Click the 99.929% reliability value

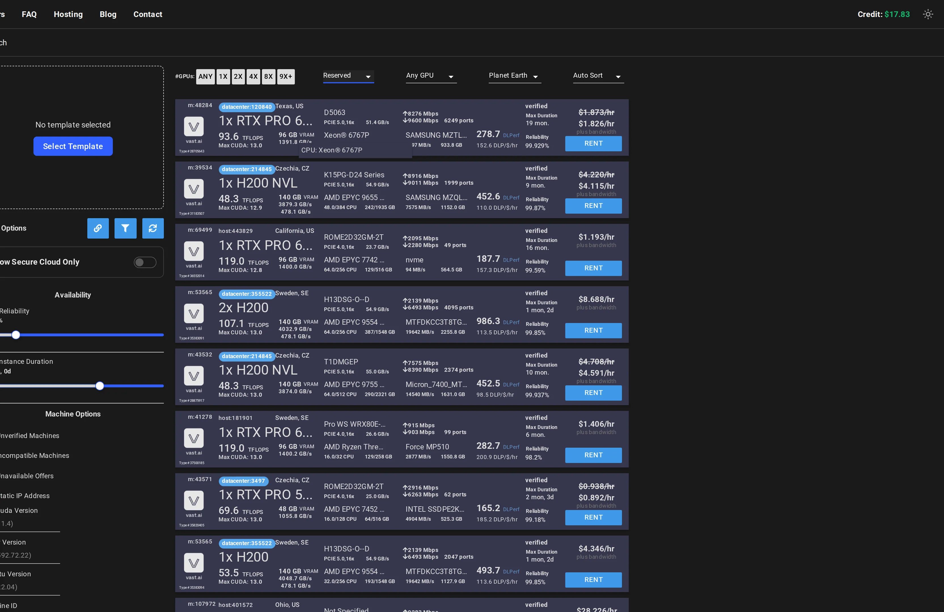537,146
